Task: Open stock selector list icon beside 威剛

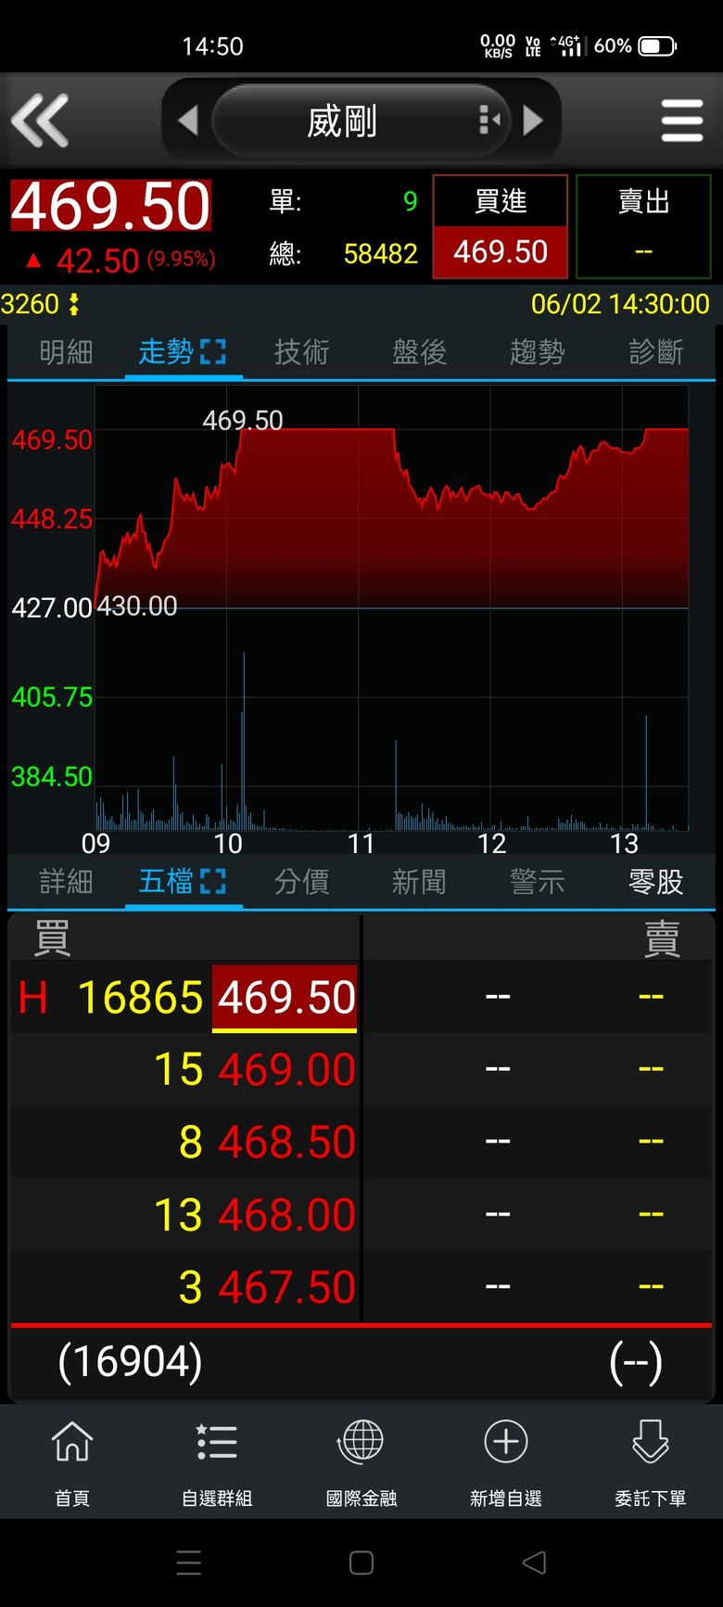Action: point(489,121)
